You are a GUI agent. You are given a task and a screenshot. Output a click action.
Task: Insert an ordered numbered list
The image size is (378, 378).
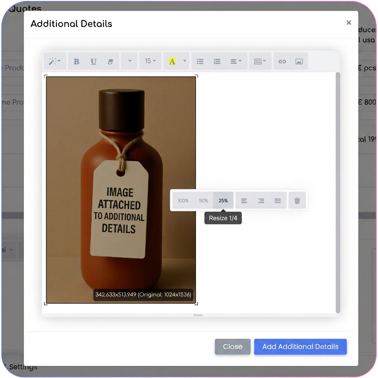point(217,62)
